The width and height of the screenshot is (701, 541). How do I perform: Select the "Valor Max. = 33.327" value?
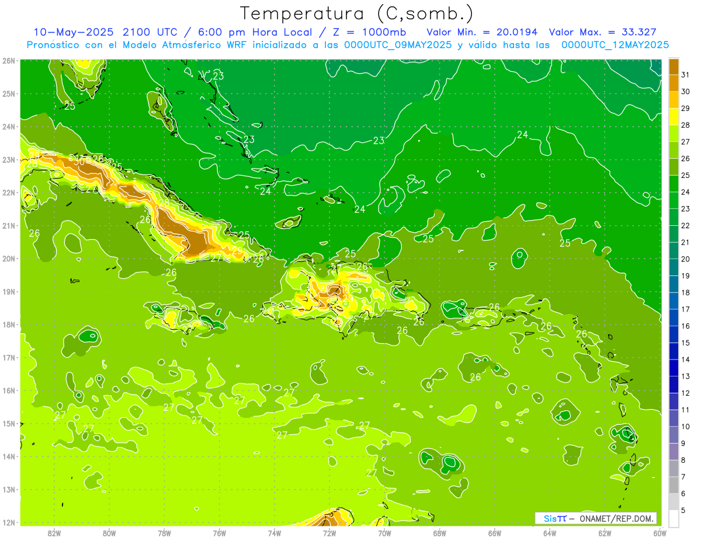click(603, 32)
